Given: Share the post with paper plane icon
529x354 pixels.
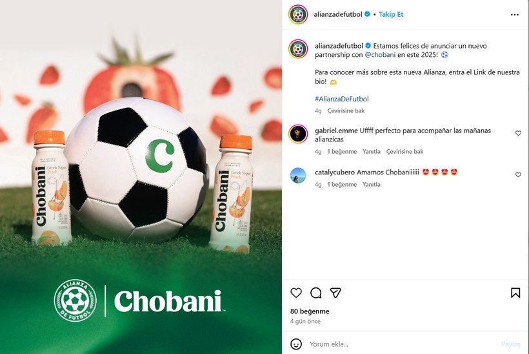Looking at the screenshot, I should (335, 293).
